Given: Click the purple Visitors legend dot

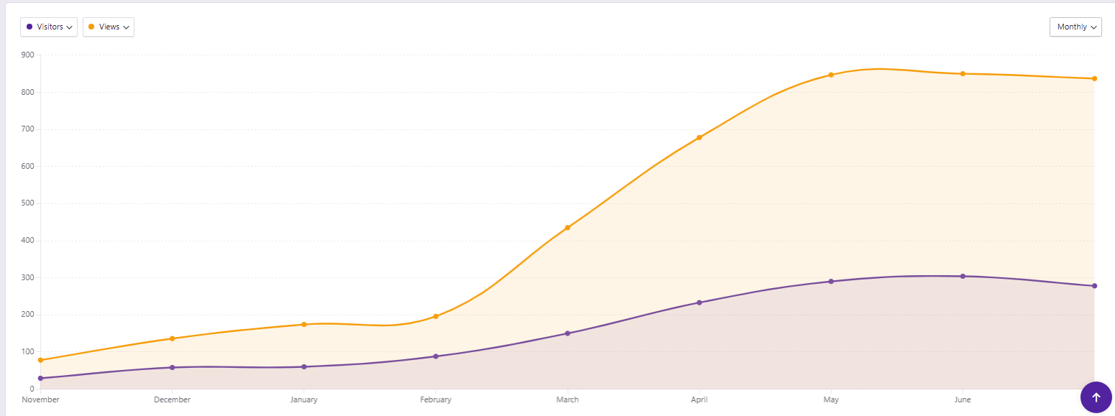Looking at the screenshot, I should coord(29,27).
